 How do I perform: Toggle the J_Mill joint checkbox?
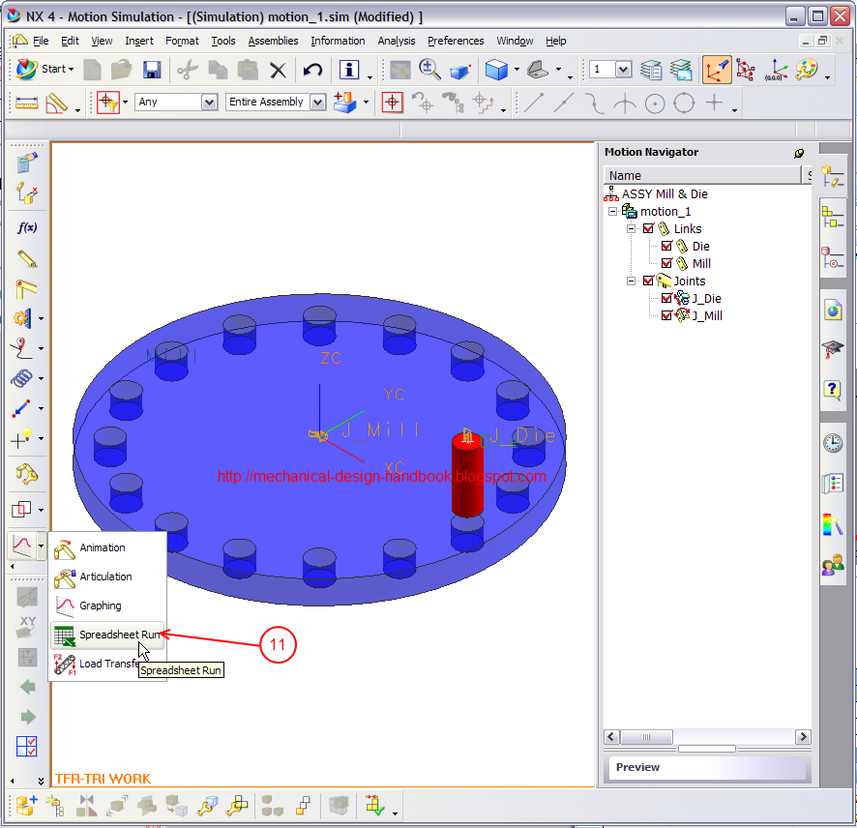pyautogui.click(x=666, y=316)
